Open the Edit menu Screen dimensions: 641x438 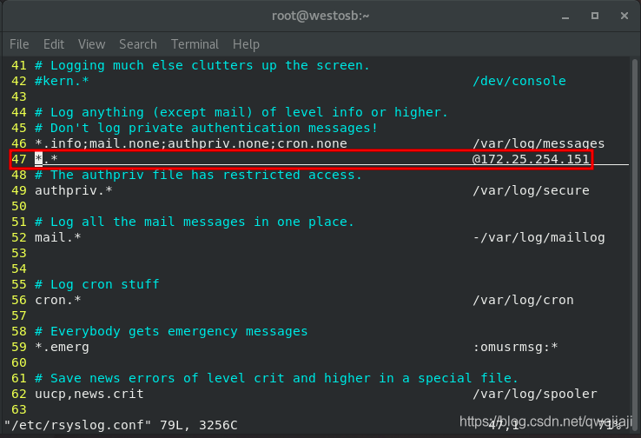54,44
